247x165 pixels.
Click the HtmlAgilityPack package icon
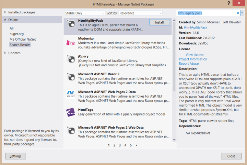click(71, 24)
